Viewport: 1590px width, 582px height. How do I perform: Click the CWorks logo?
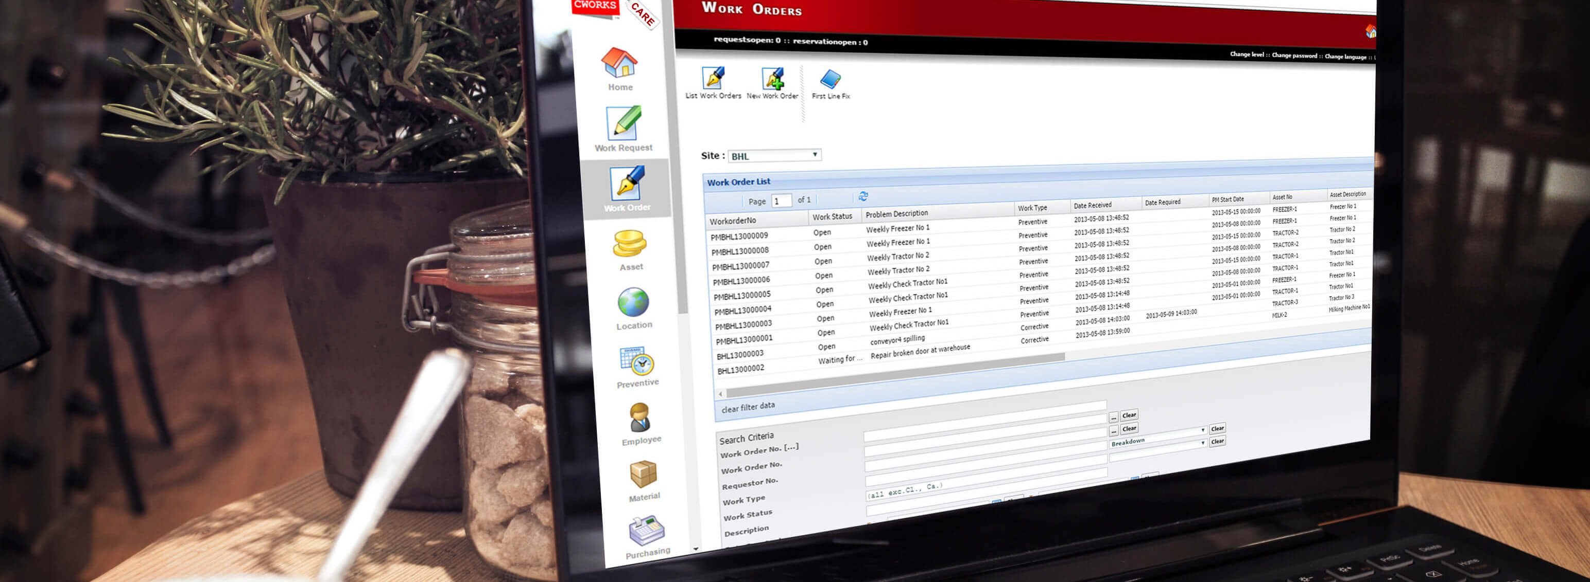click(x=595, y=6)
